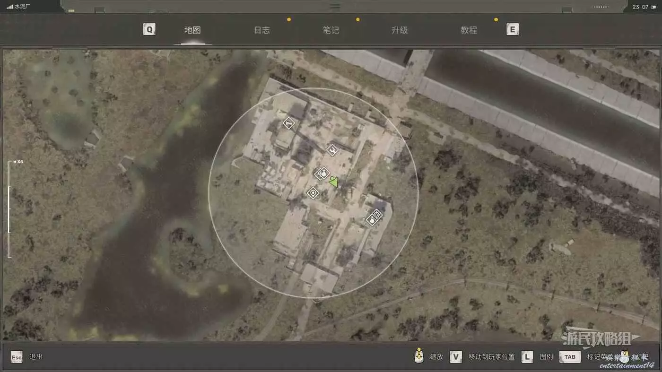This screenshot has width=662, height=372.
Task: Open the 笔记 (Notes) tab
Action: coord(331,30)
